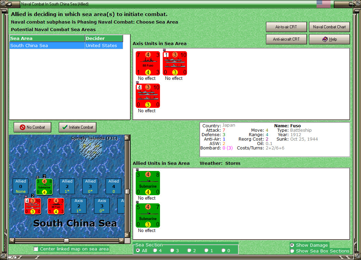Select sea section 4 radio button
The width and height of the screenshot is (361, 260).
155,250
